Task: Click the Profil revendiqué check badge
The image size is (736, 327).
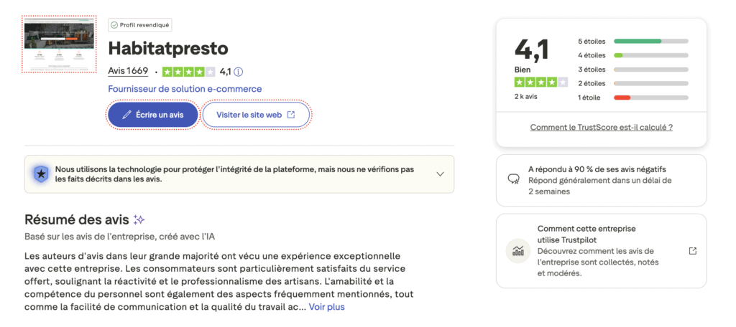Action: pos(140,25)
